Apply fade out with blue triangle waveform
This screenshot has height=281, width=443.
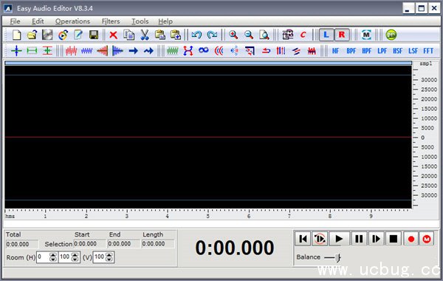pos(117,51)
